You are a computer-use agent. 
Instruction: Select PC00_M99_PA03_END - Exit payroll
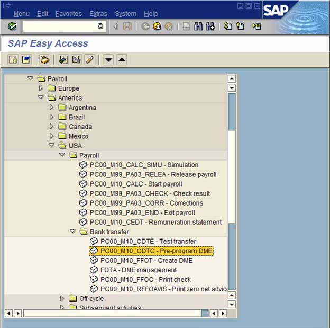point(142,212)
